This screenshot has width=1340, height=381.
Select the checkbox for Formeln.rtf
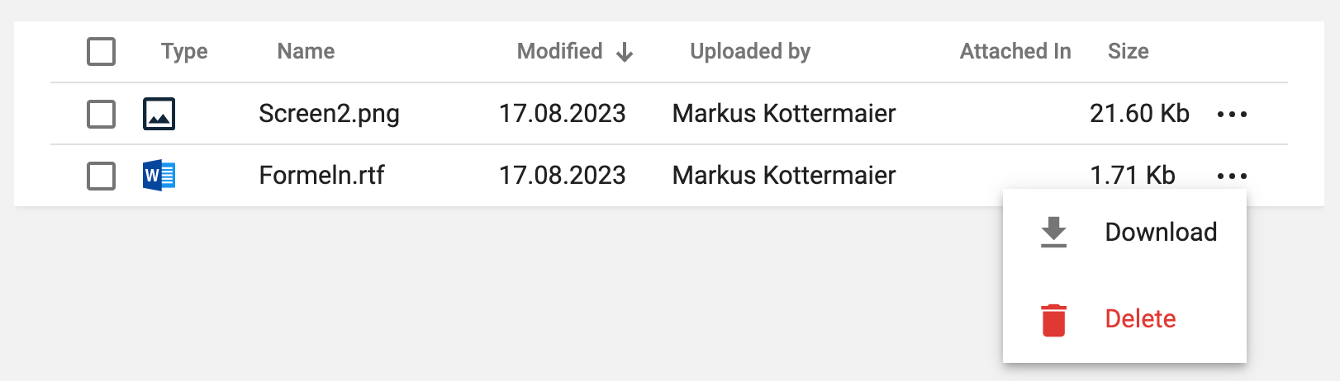101,176
